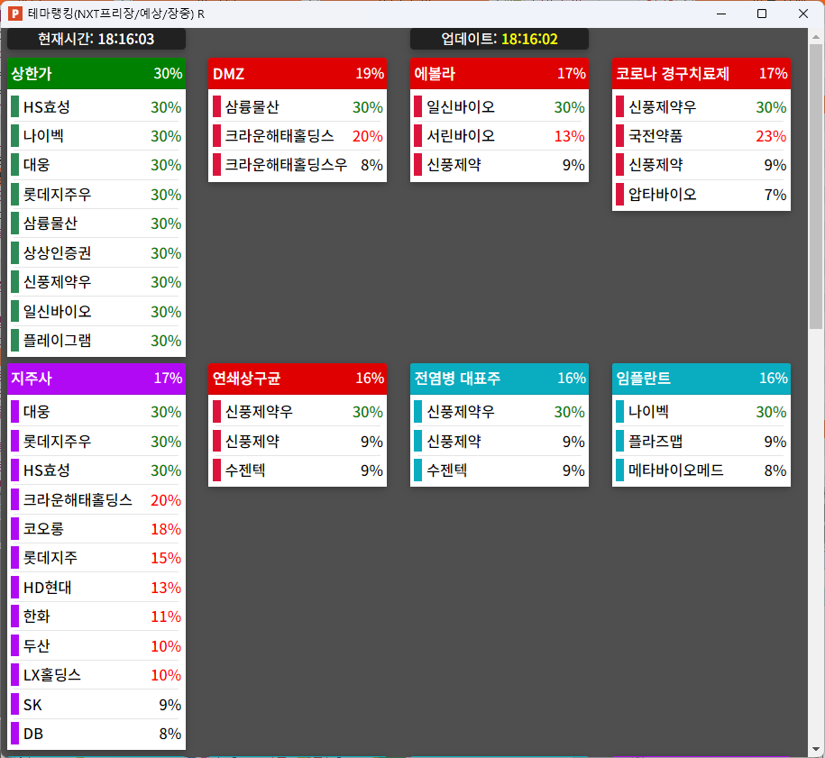
Task: Select the 두산 stock row
Action: (x=96, y=645)
